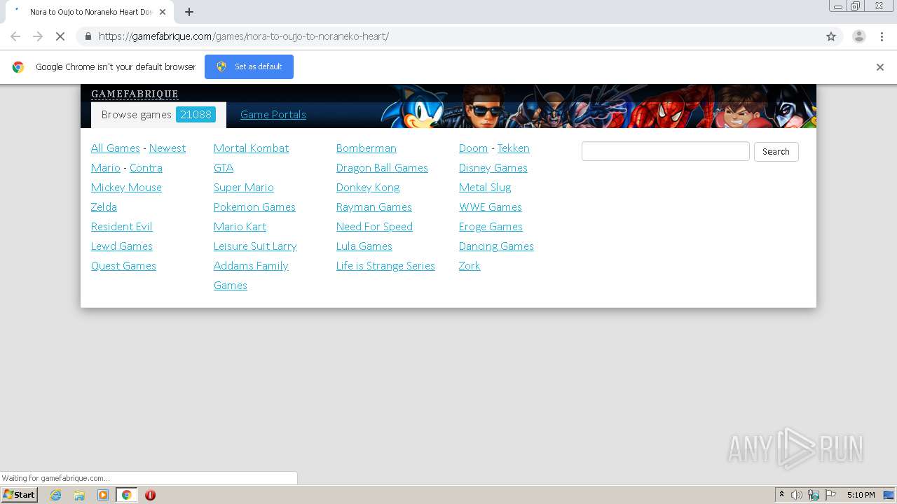Stop the page from loading
Viewport: 897px width, 504px height.
coord(60,36)
